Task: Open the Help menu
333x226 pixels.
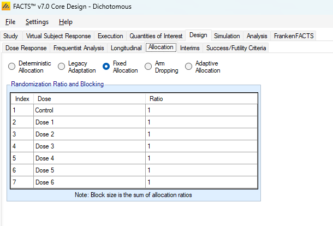Action: pyautogui.click(x=66, y=22)
